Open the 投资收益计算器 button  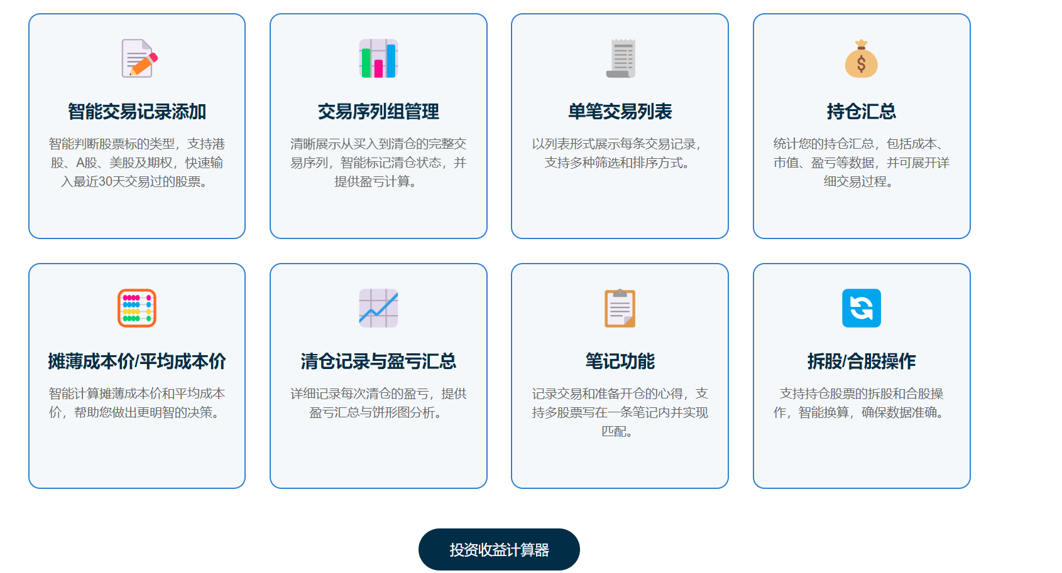click(x=499, y=550)
